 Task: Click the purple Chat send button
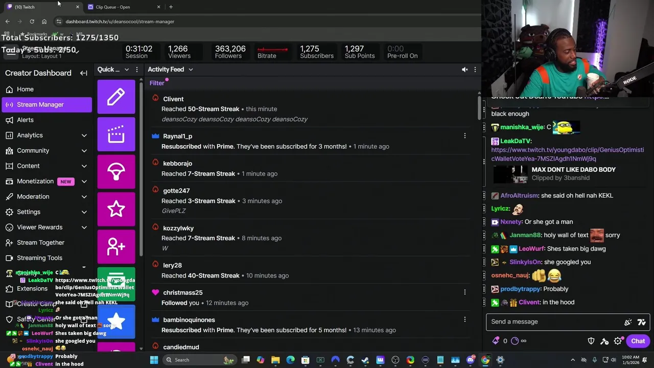pos(638,341)
